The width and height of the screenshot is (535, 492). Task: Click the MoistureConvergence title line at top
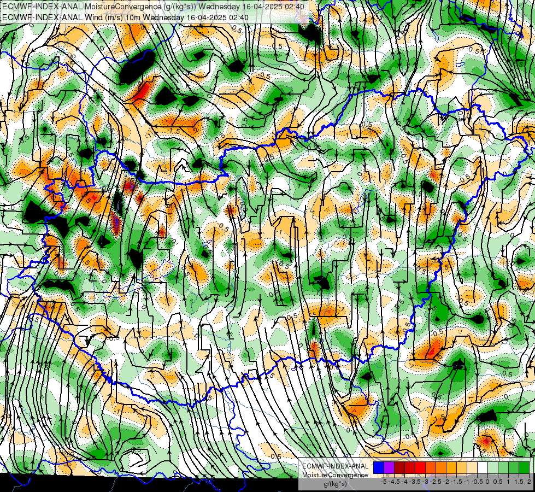pyautogui.click(x=153, y=7)
